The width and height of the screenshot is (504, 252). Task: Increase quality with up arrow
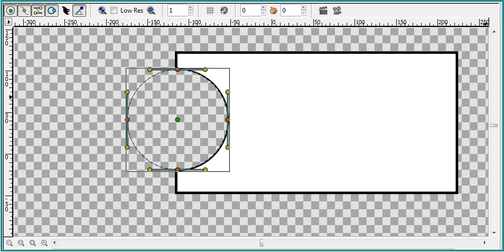tap(191, 8)
